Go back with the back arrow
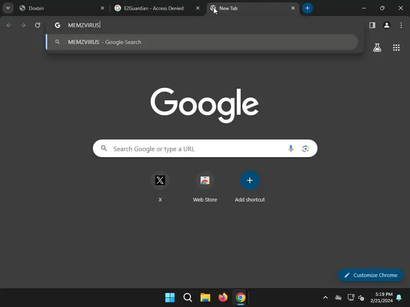Viewport: 410px width, 307px height. pyautogui.click(x=9, y=25)
